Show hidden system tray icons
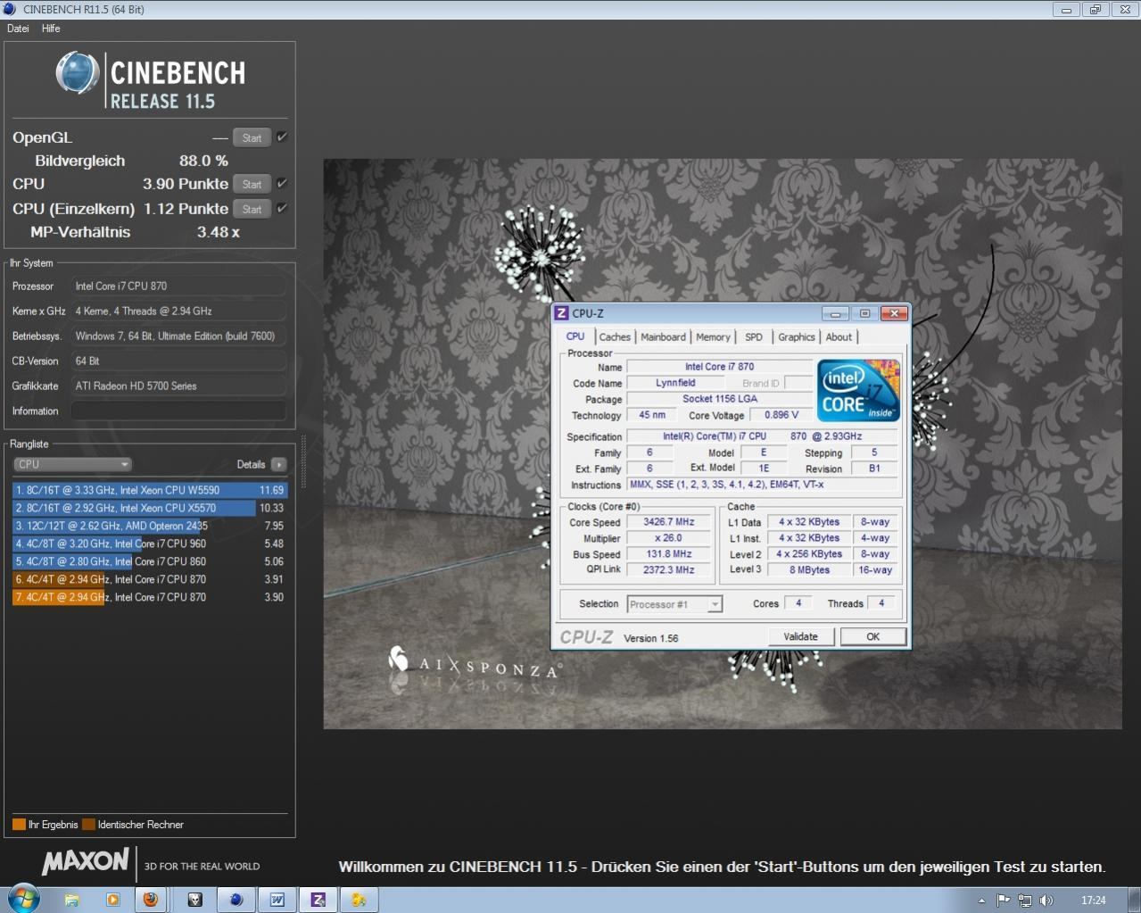 [981, 901]
